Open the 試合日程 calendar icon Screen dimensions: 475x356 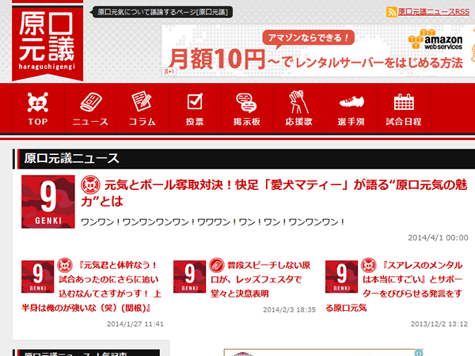404,103
